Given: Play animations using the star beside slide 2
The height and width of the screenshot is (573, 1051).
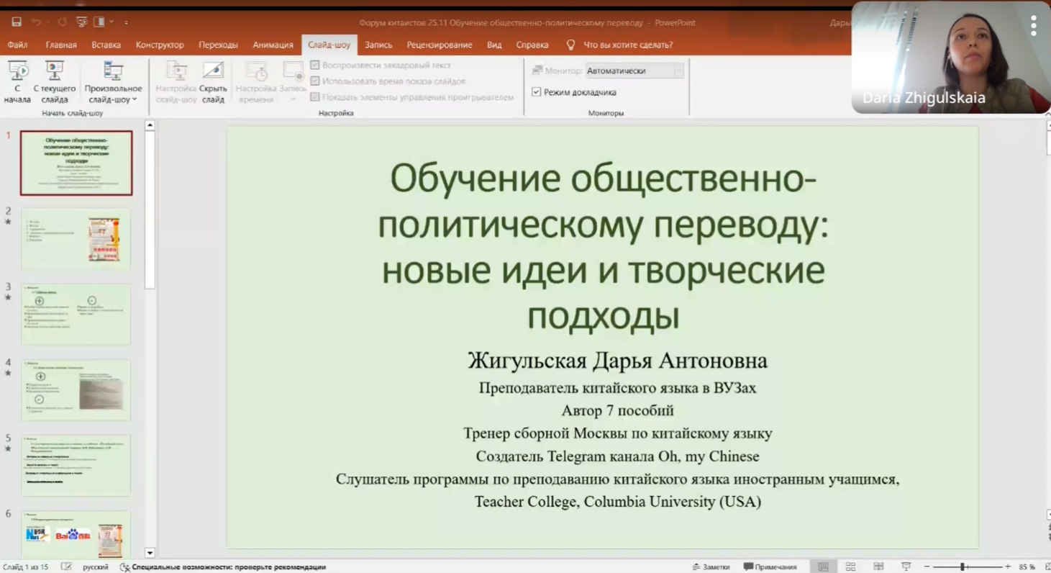Looking at the screenshot, I should [x=9, y=222].
